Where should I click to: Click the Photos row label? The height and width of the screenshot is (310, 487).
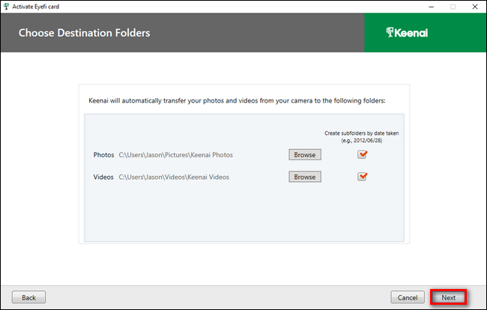point(103,155)
